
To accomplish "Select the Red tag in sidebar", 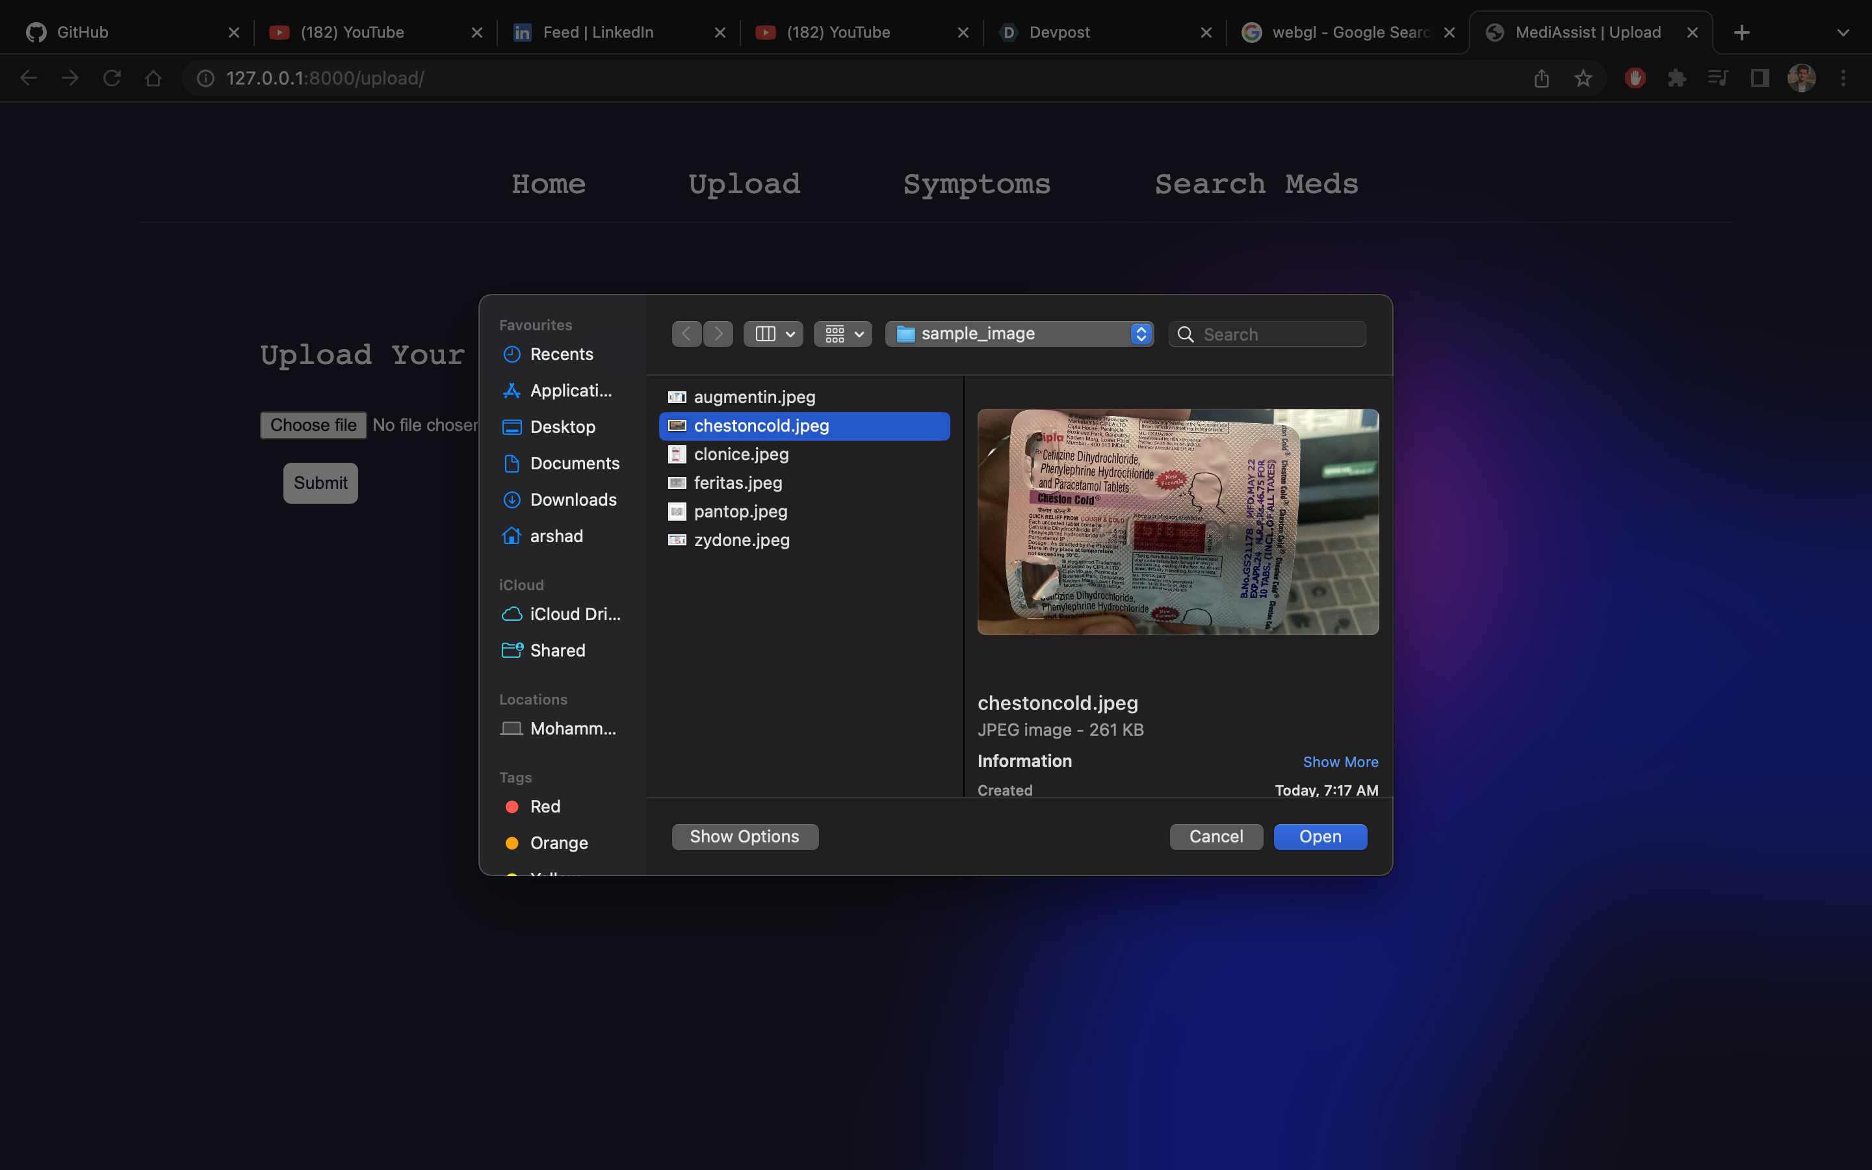I will point(545,806).
